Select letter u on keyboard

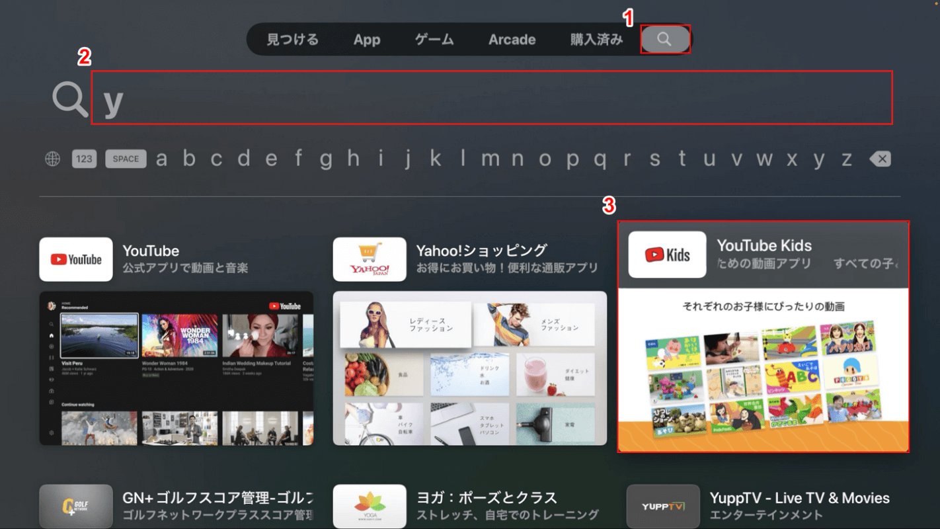709,159
